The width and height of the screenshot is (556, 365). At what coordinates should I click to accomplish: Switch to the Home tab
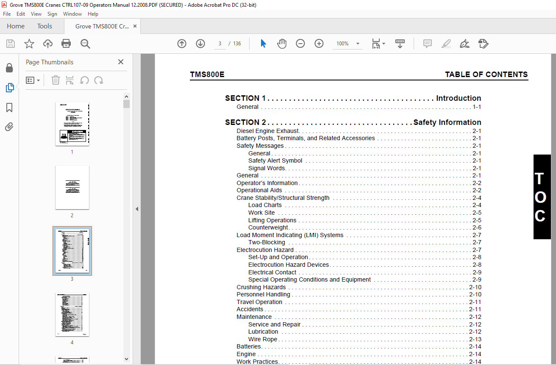(x=16, y=26)
